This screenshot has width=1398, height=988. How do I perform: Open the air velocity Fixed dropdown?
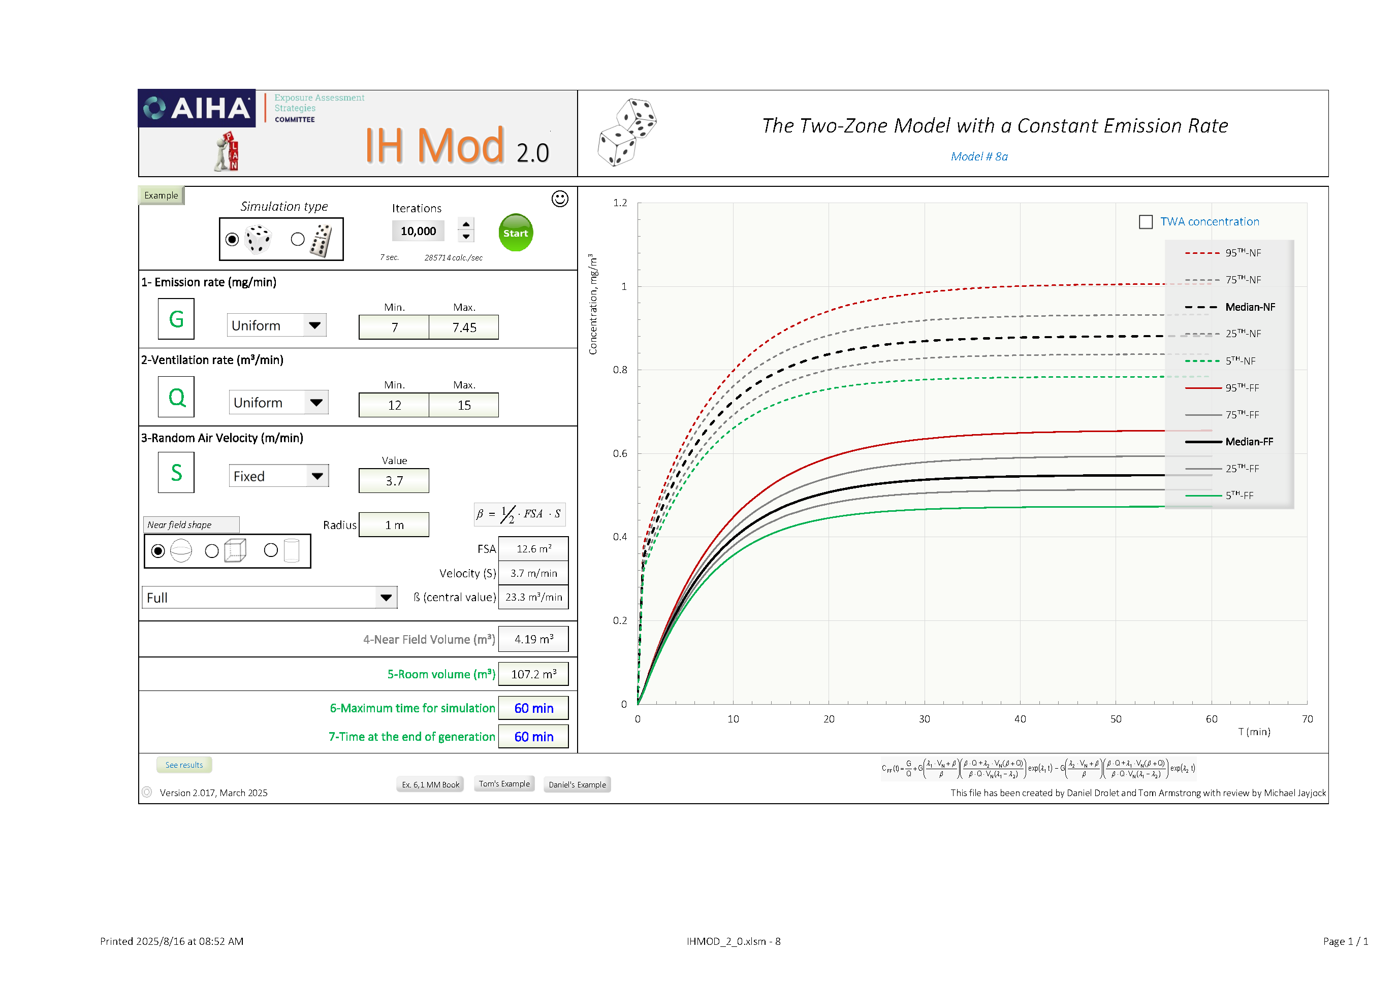[x=317, y=476]
